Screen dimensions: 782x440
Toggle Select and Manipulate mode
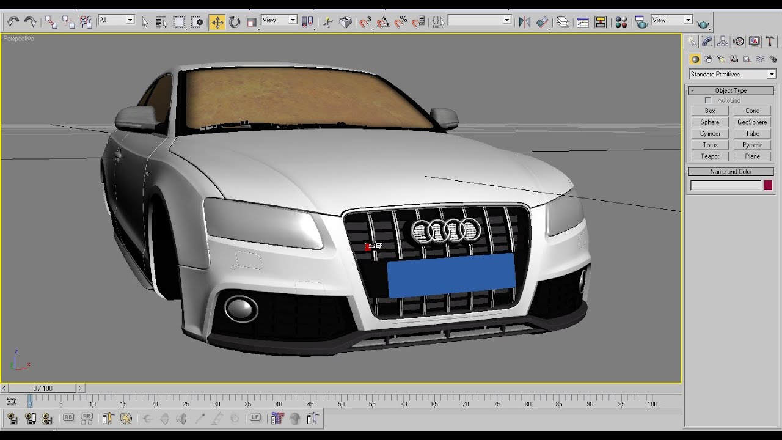[x=328, y=22]
